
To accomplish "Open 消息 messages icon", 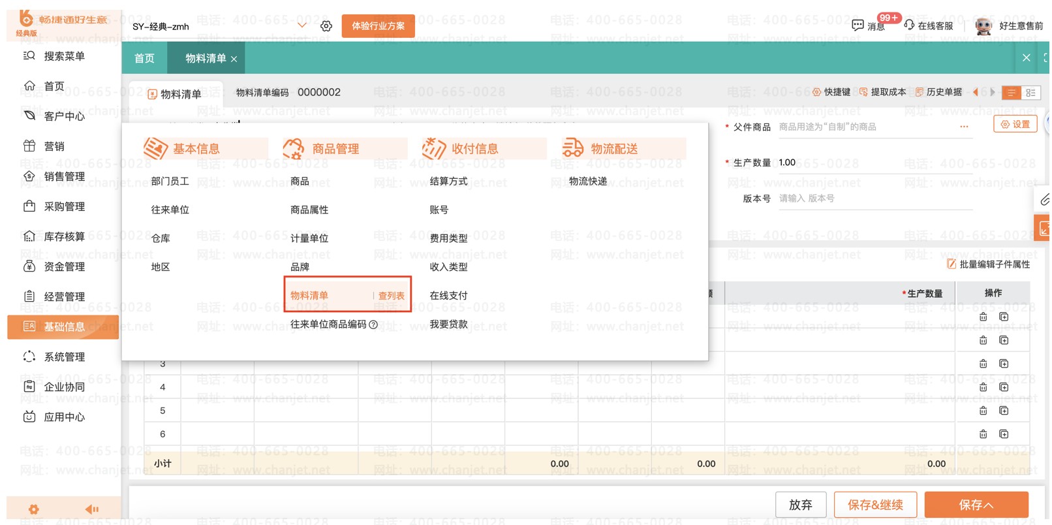I will coord(868,25).
